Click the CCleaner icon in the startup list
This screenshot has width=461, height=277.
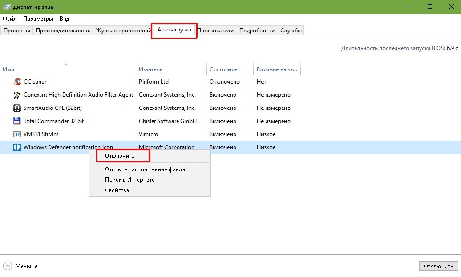[x=17, y=82]
